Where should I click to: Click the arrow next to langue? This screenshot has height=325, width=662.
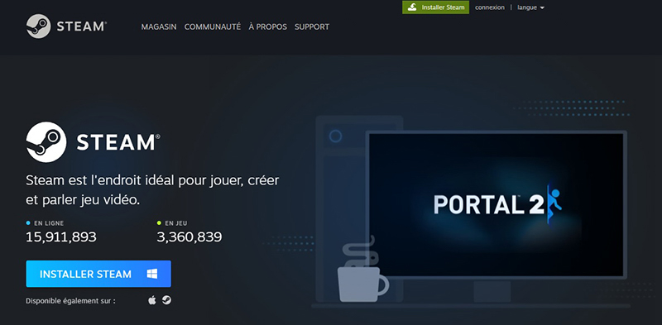point(542,8)
